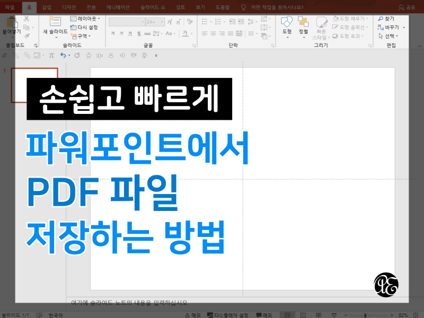This screenshot has width=424, height=318.
Task: Click the 빠른 스타일 quick styles icon
Action: pyautogui.click(x=321, y=22)
